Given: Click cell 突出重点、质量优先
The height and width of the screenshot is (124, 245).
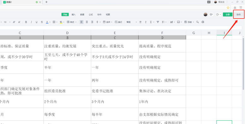Looking at the screenshot, I should [x=115, y=46].
